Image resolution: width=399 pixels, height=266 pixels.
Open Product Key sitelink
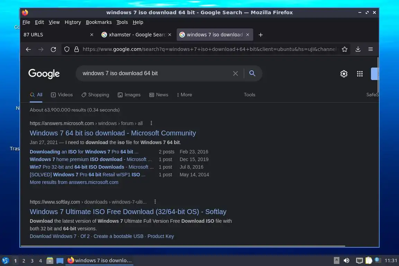pyautogui.click(x=161, y=236)
